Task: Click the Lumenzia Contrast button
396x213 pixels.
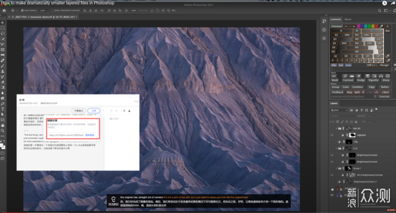Action: [348, 80]
